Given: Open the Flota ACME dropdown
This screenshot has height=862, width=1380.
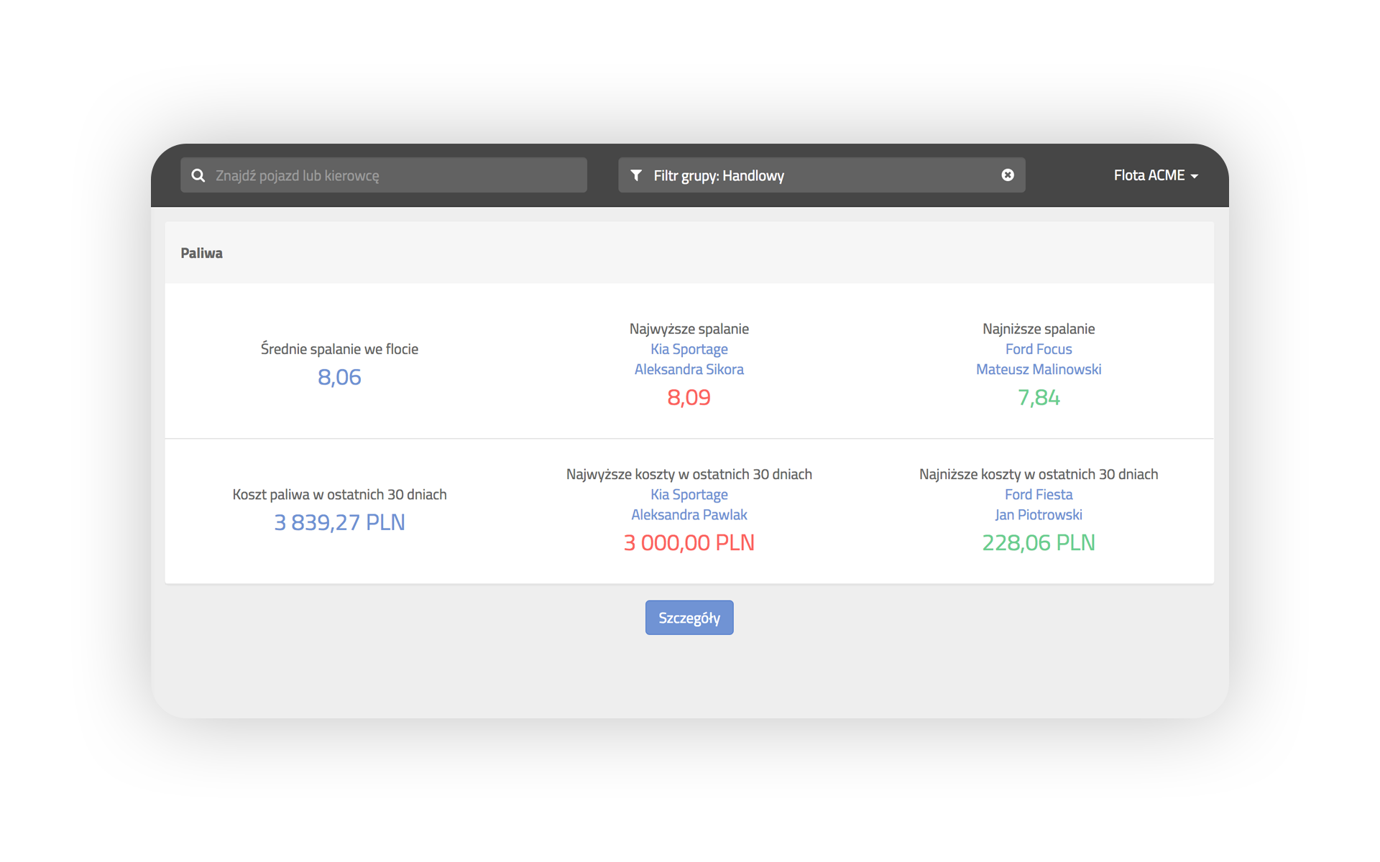Looking at the screenshot, I should pos(1149,175).
